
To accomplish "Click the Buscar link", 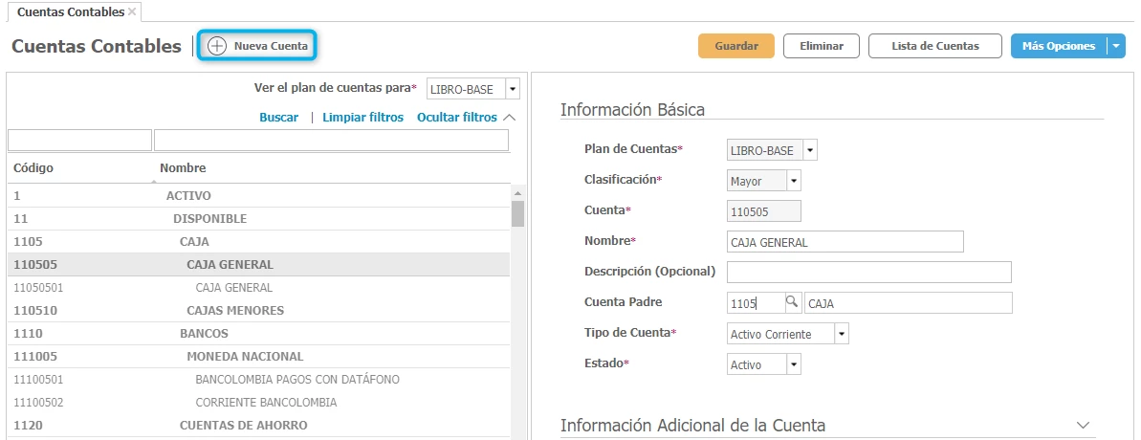I will [x=278, y=118].
